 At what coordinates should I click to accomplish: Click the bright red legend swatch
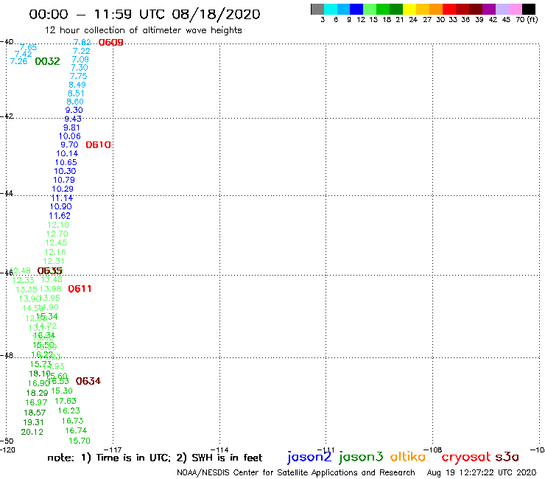click(449, 9)
